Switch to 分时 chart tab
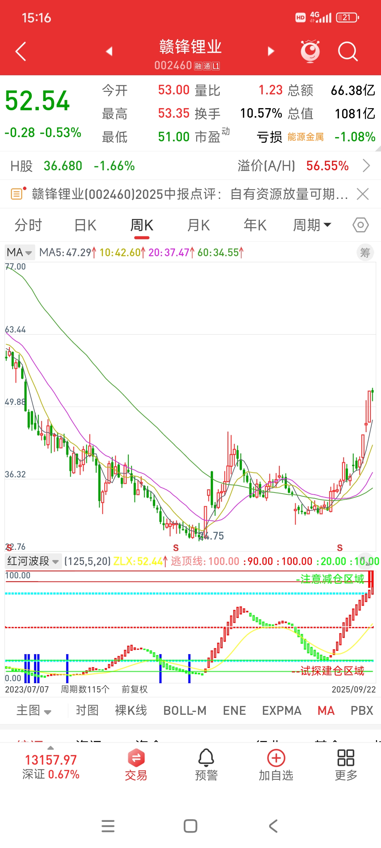381x848 pixels. pos(28,225)
